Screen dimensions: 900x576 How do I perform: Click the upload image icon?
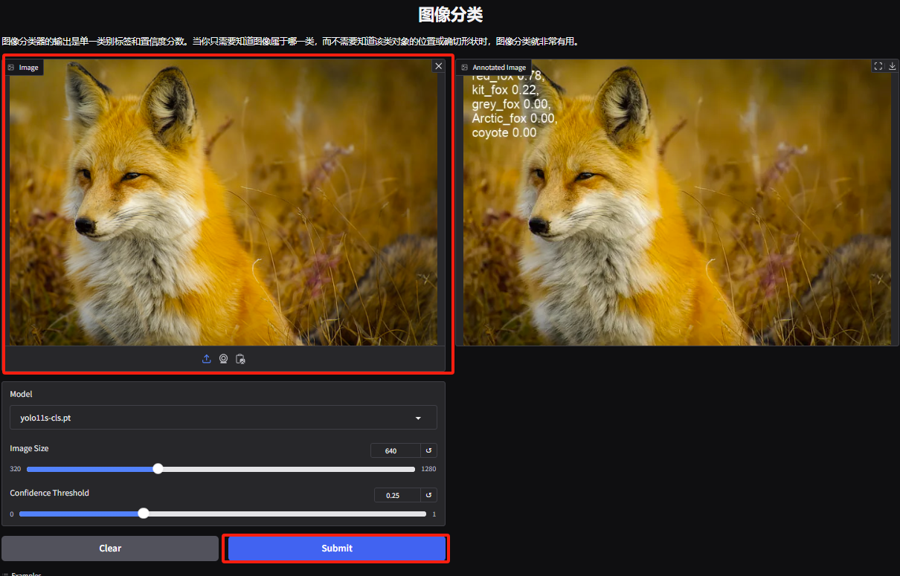pos(207,359)
